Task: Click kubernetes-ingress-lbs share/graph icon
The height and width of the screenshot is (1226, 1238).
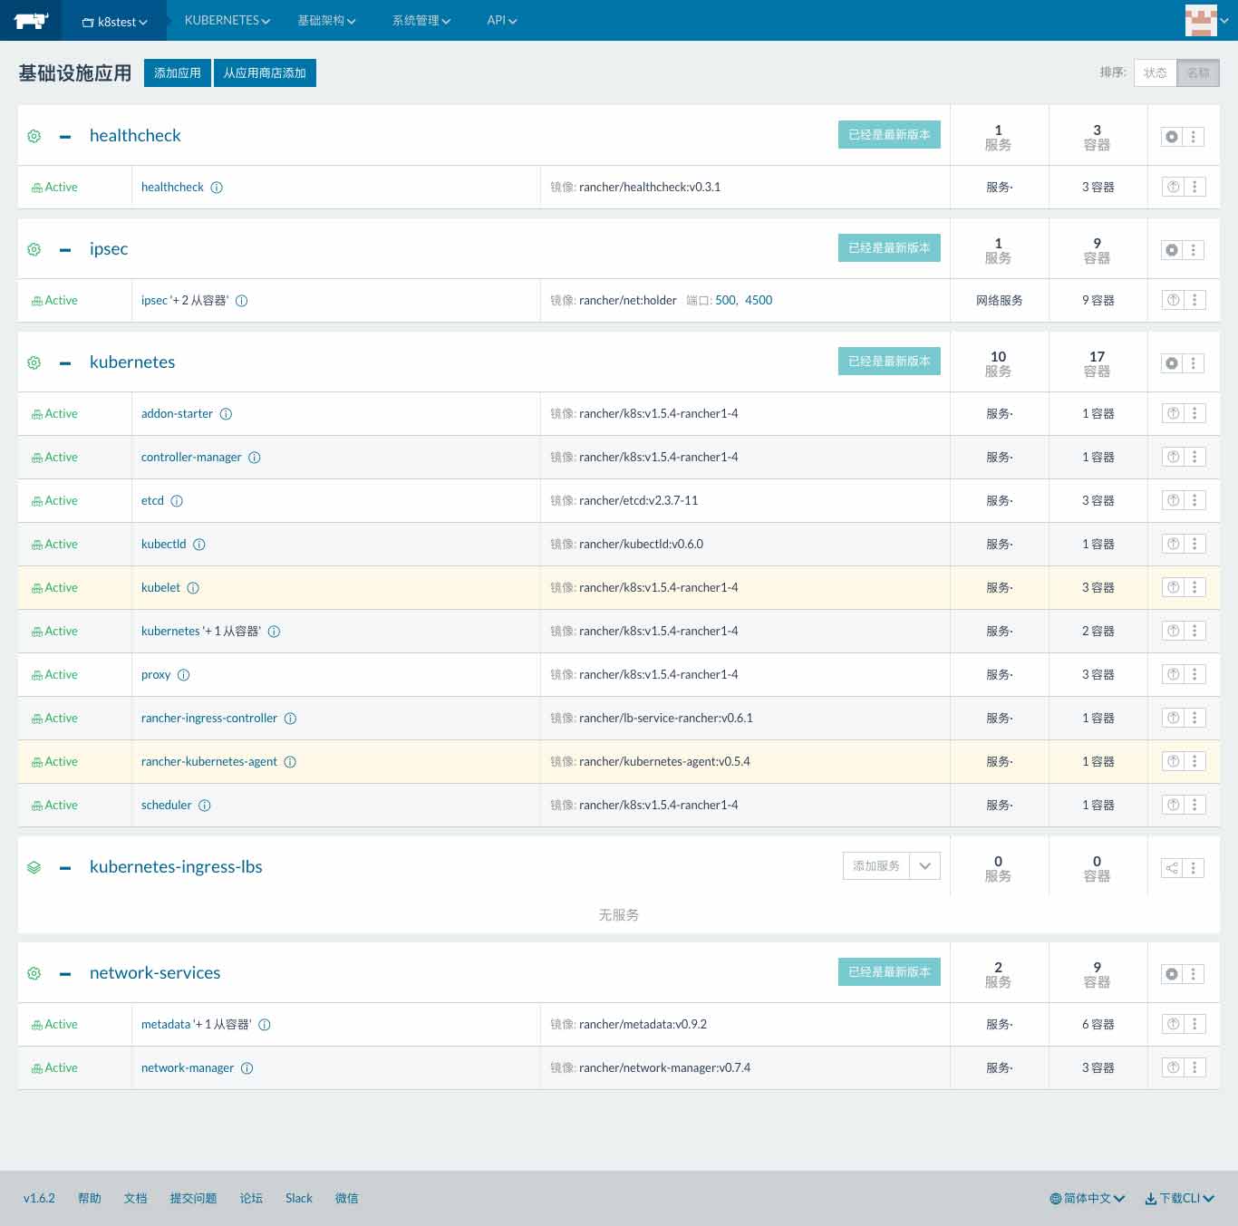Action: pyautogui.click(x=1172, y=868)
